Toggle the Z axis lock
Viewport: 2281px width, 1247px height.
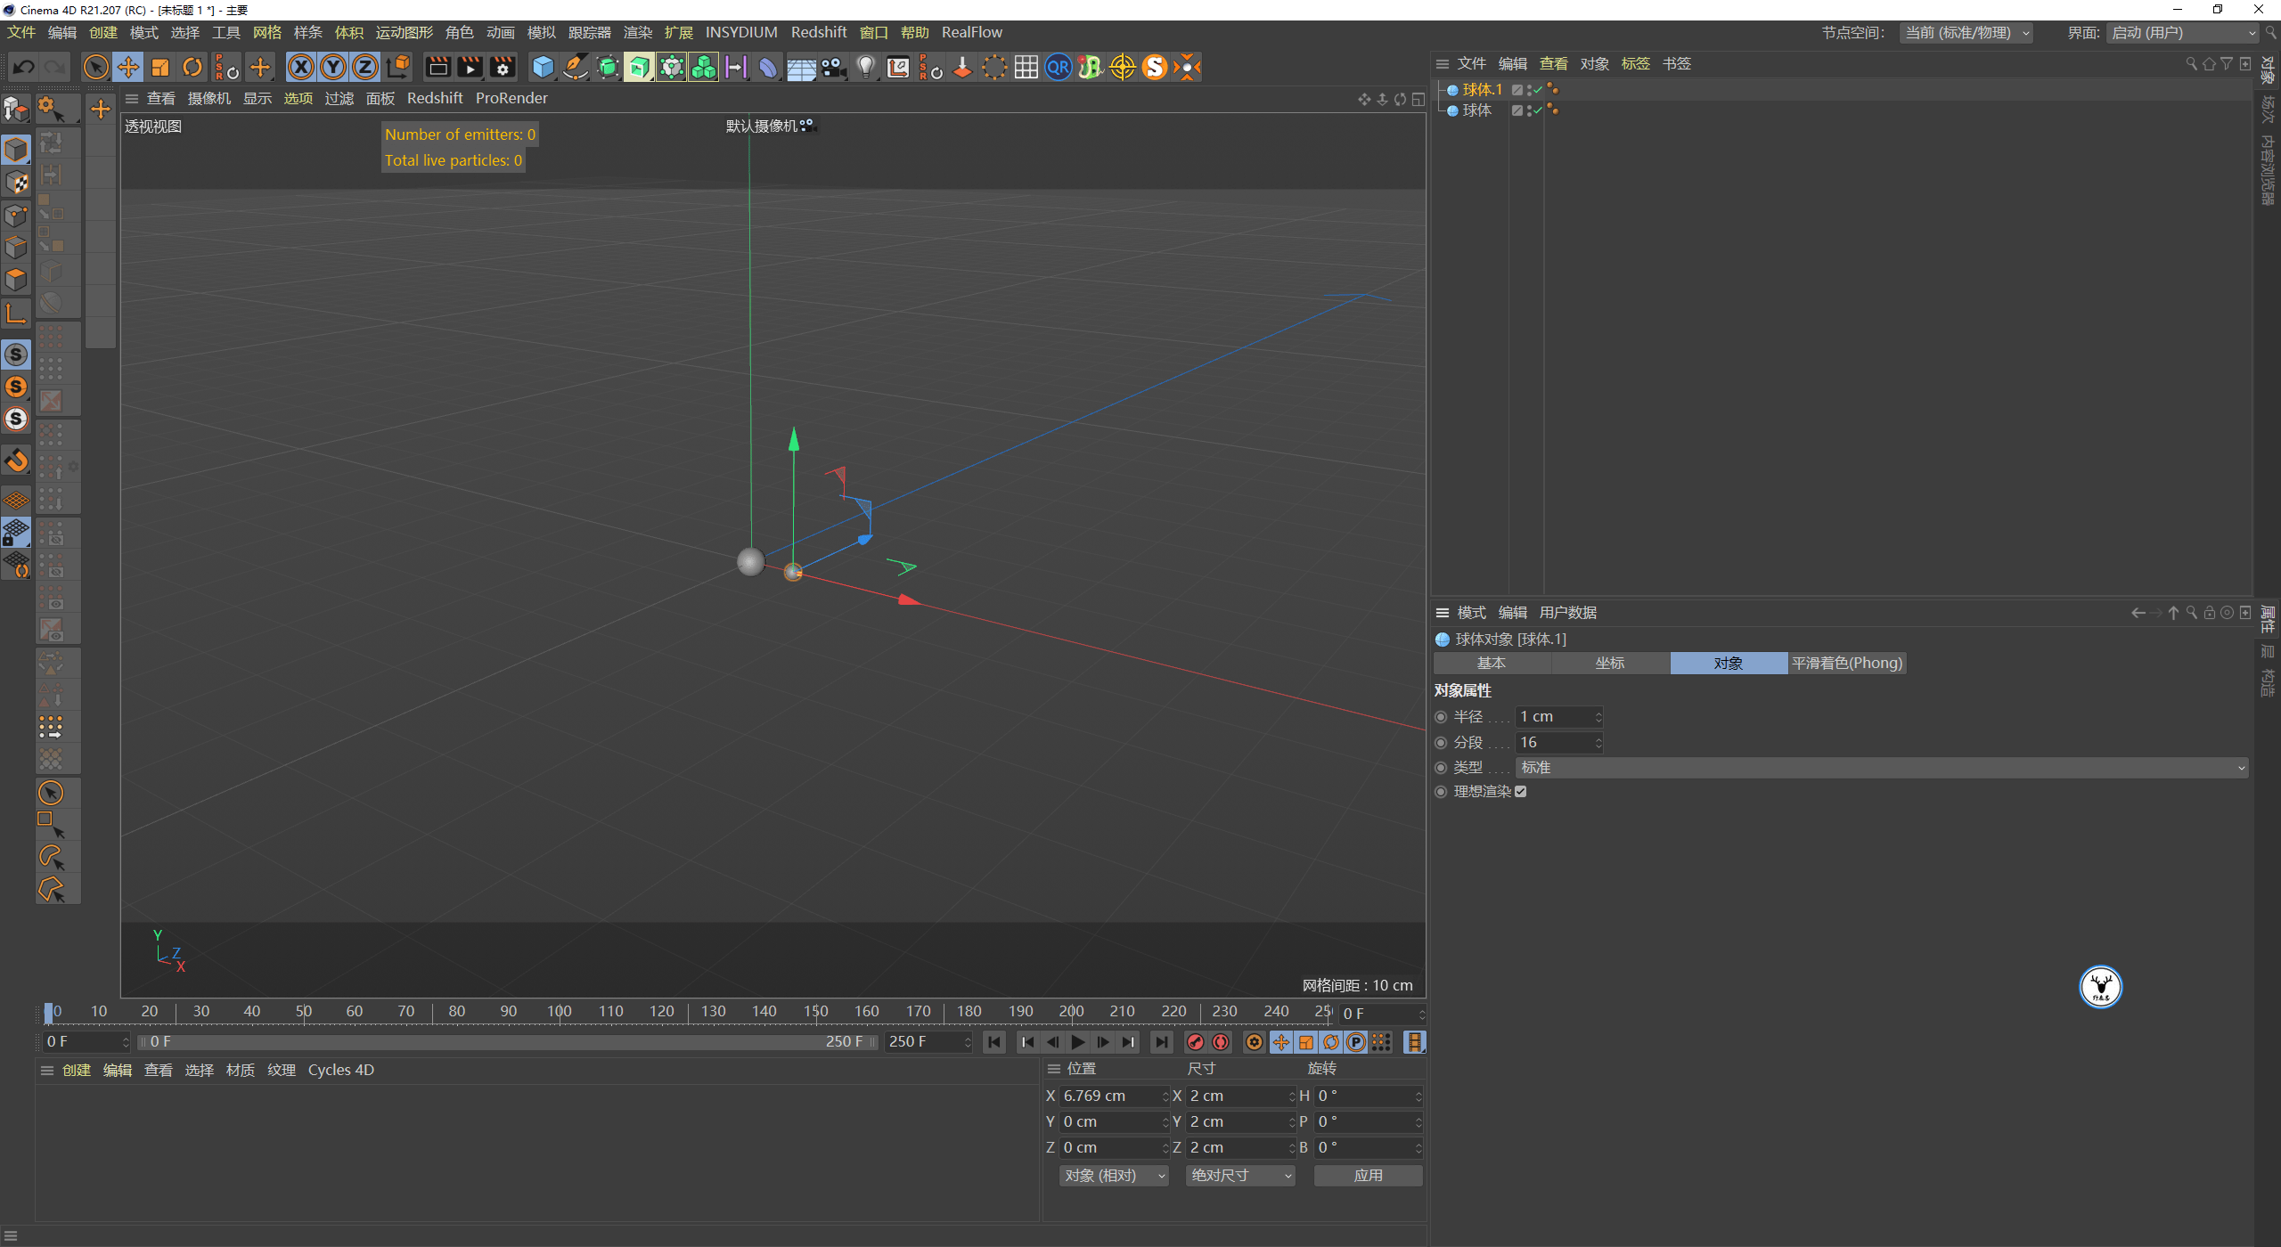[365, 67]
